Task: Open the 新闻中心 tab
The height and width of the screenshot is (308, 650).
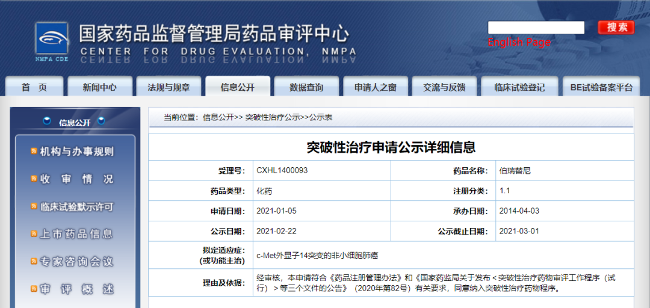Action: (x=99, y=86)
